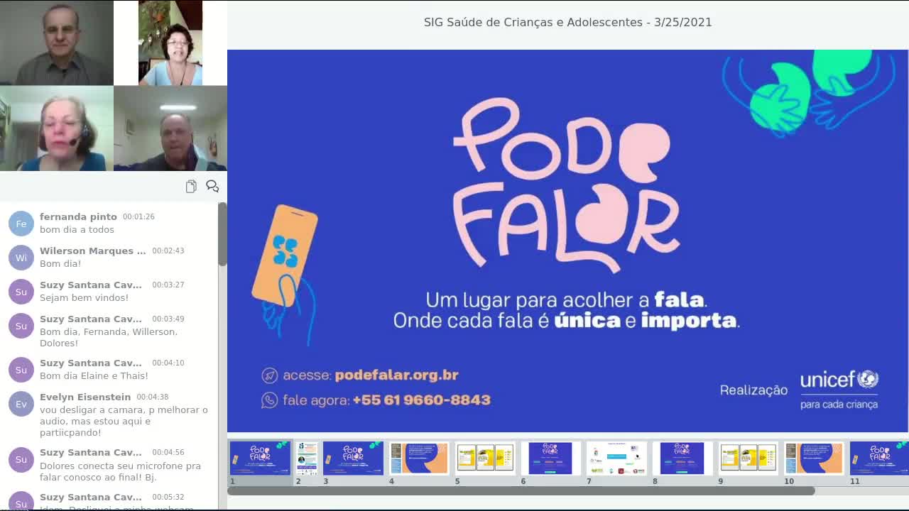The image size is (909, 511).
Task: Open slide thumbnail 3
Action: click(x=353, y=458)
